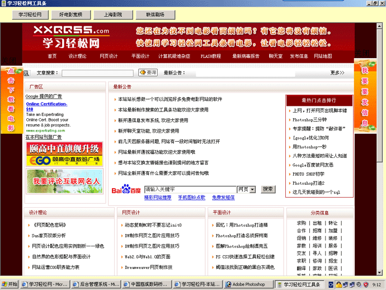The height and width of the screenshot is (290, 386).
Task: Close the right floating ad via 关闭
Action: (362, 53)
